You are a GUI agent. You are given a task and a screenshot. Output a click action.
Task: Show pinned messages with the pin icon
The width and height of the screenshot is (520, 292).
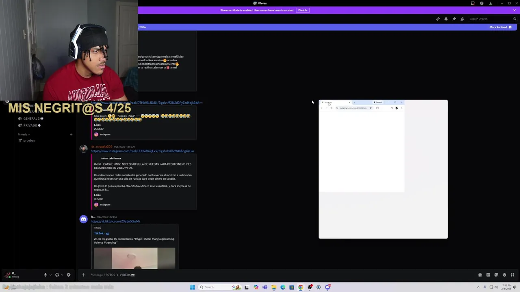454,19
